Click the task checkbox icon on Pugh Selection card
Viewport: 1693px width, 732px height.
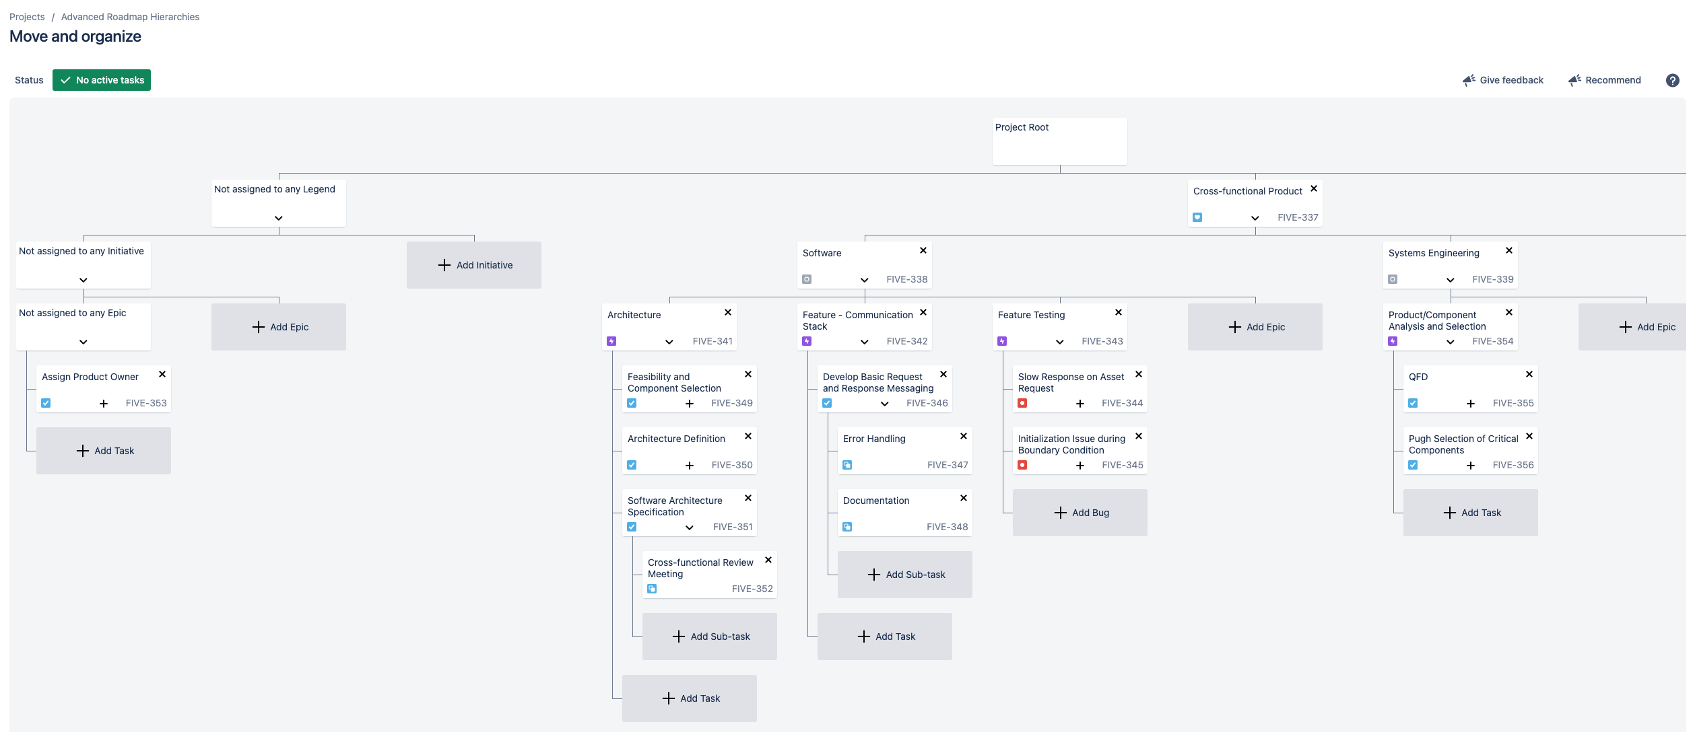tap(1413, 465)
